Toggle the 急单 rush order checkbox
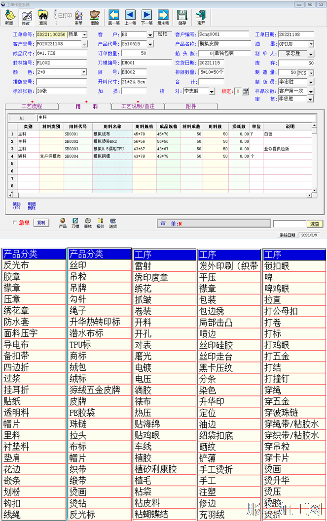 (15, 223)
